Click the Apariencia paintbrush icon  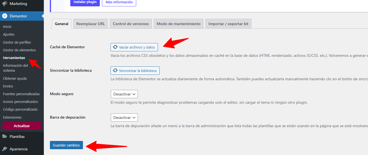(5, 149)
